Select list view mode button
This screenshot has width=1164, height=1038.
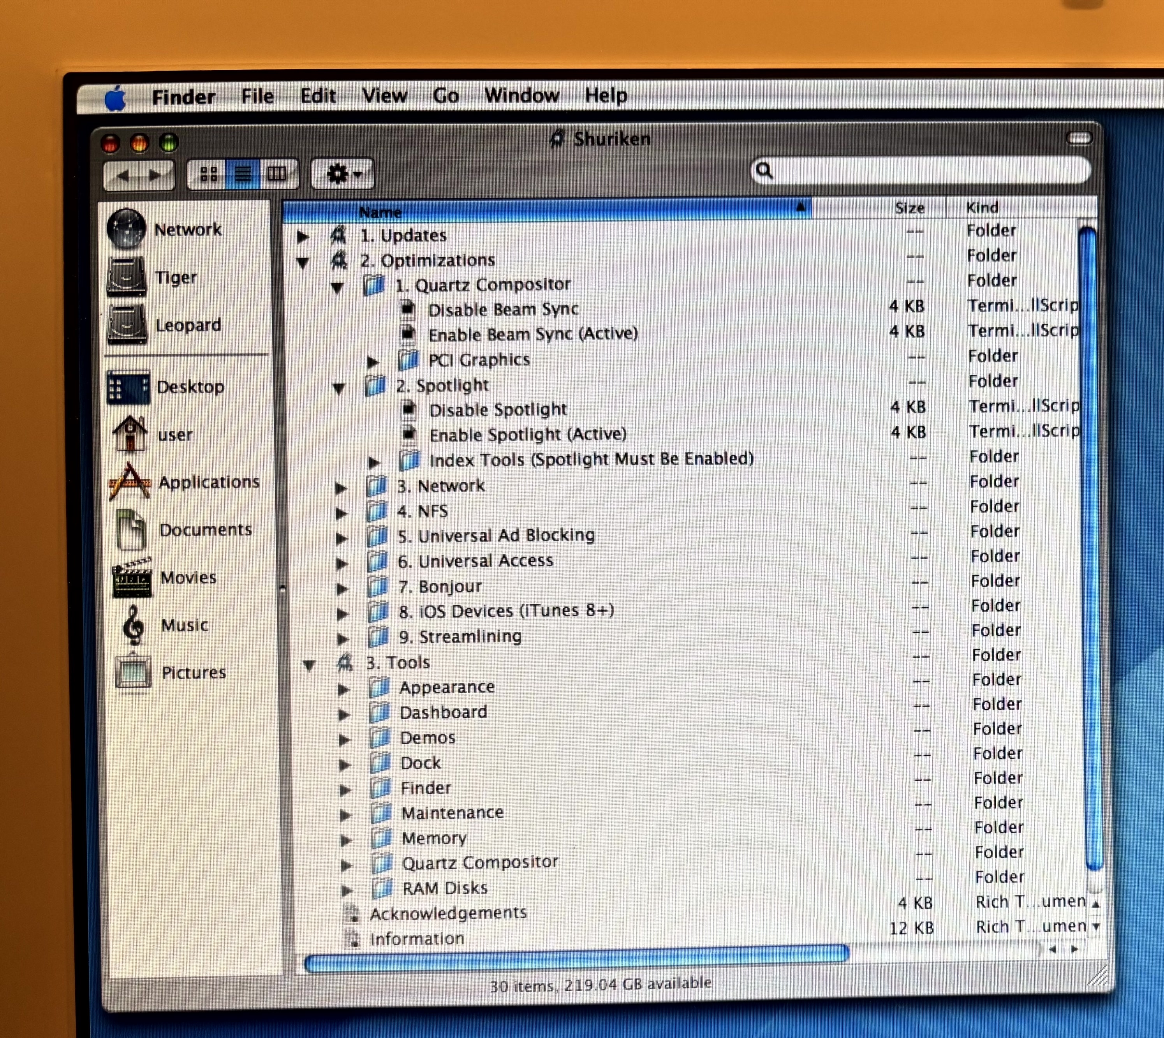[x=243, y=173]
